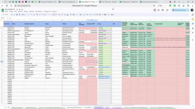Switch to Таблицы конкурентов browser tab
Image resolution: width=195 pixels, height=109 pixels.
pyautogui.click(x=68, y=2)
